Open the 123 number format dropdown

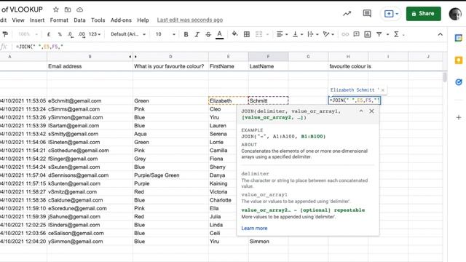[x=95, y=34]
